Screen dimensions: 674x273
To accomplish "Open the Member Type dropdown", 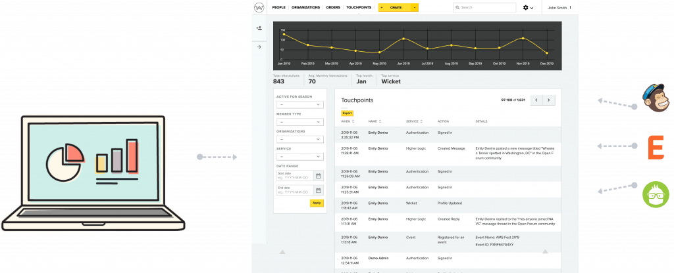I will click(x=300, y=122).
